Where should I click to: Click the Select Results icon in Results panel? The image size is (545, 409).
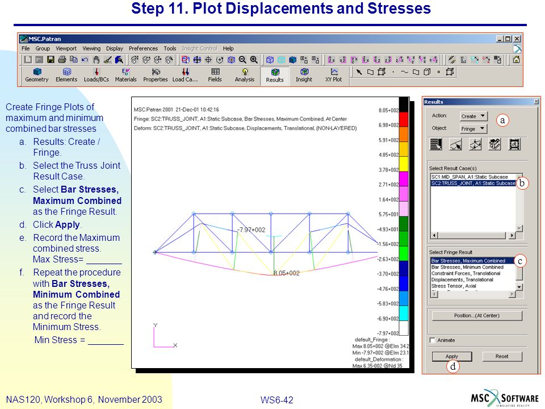pyautogui.click(x=436, y=144)
